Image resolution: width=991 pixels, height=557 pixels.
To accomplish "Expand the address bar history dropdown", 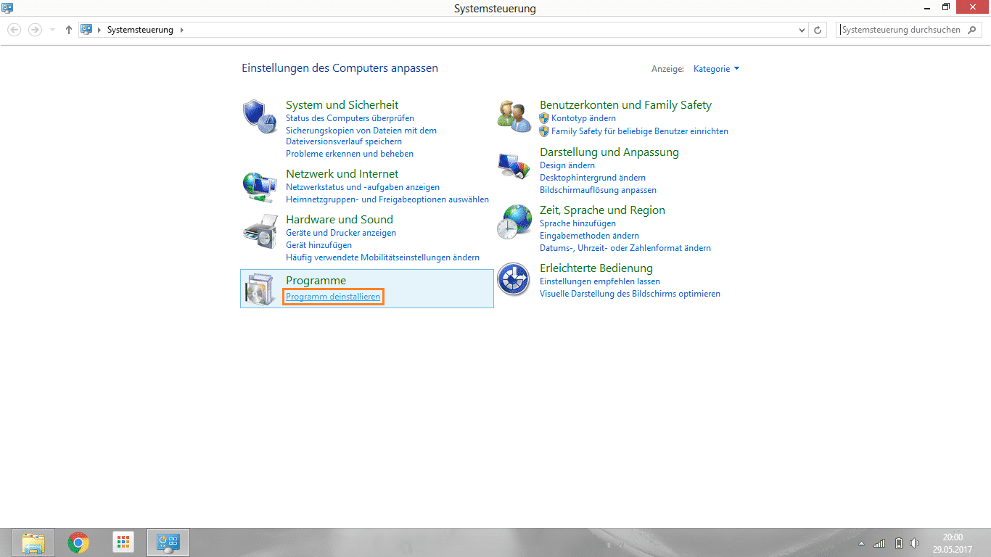I will 802,30.
